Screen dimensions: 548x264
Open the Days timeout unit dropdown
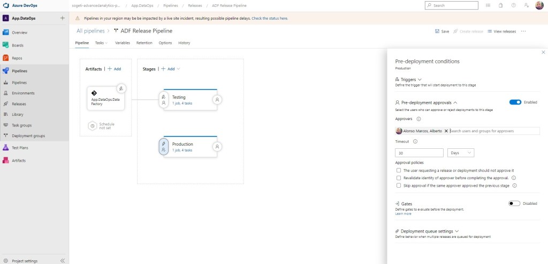click(x=460, y=153)
